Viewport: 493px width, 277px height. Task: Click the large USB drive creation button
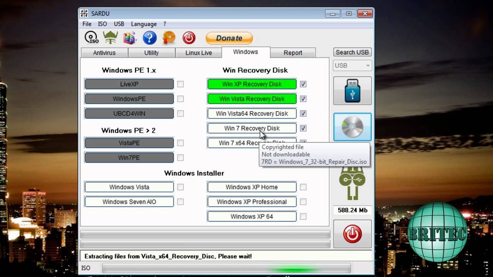(x=352, y=91)
